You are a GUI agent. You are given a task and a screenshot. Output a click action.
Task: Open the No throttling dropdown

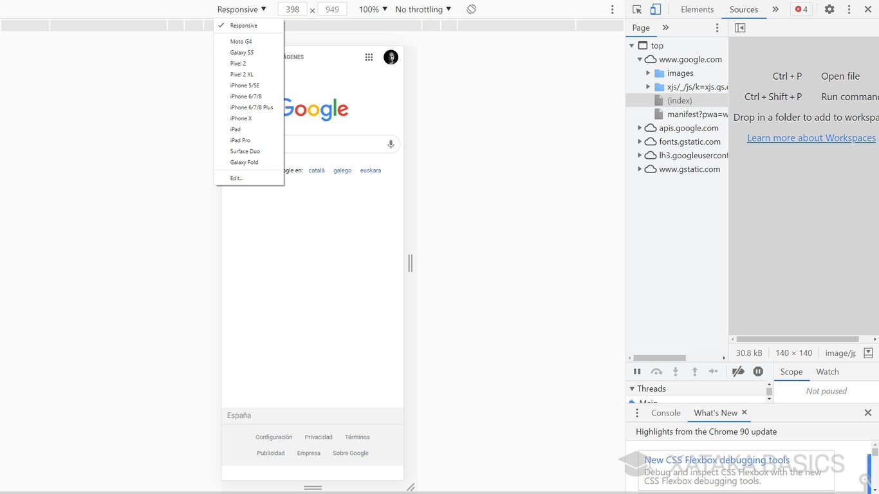pos(421,9)
